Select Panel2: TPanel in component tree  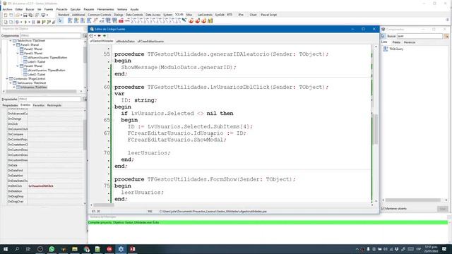pos(30,49)
